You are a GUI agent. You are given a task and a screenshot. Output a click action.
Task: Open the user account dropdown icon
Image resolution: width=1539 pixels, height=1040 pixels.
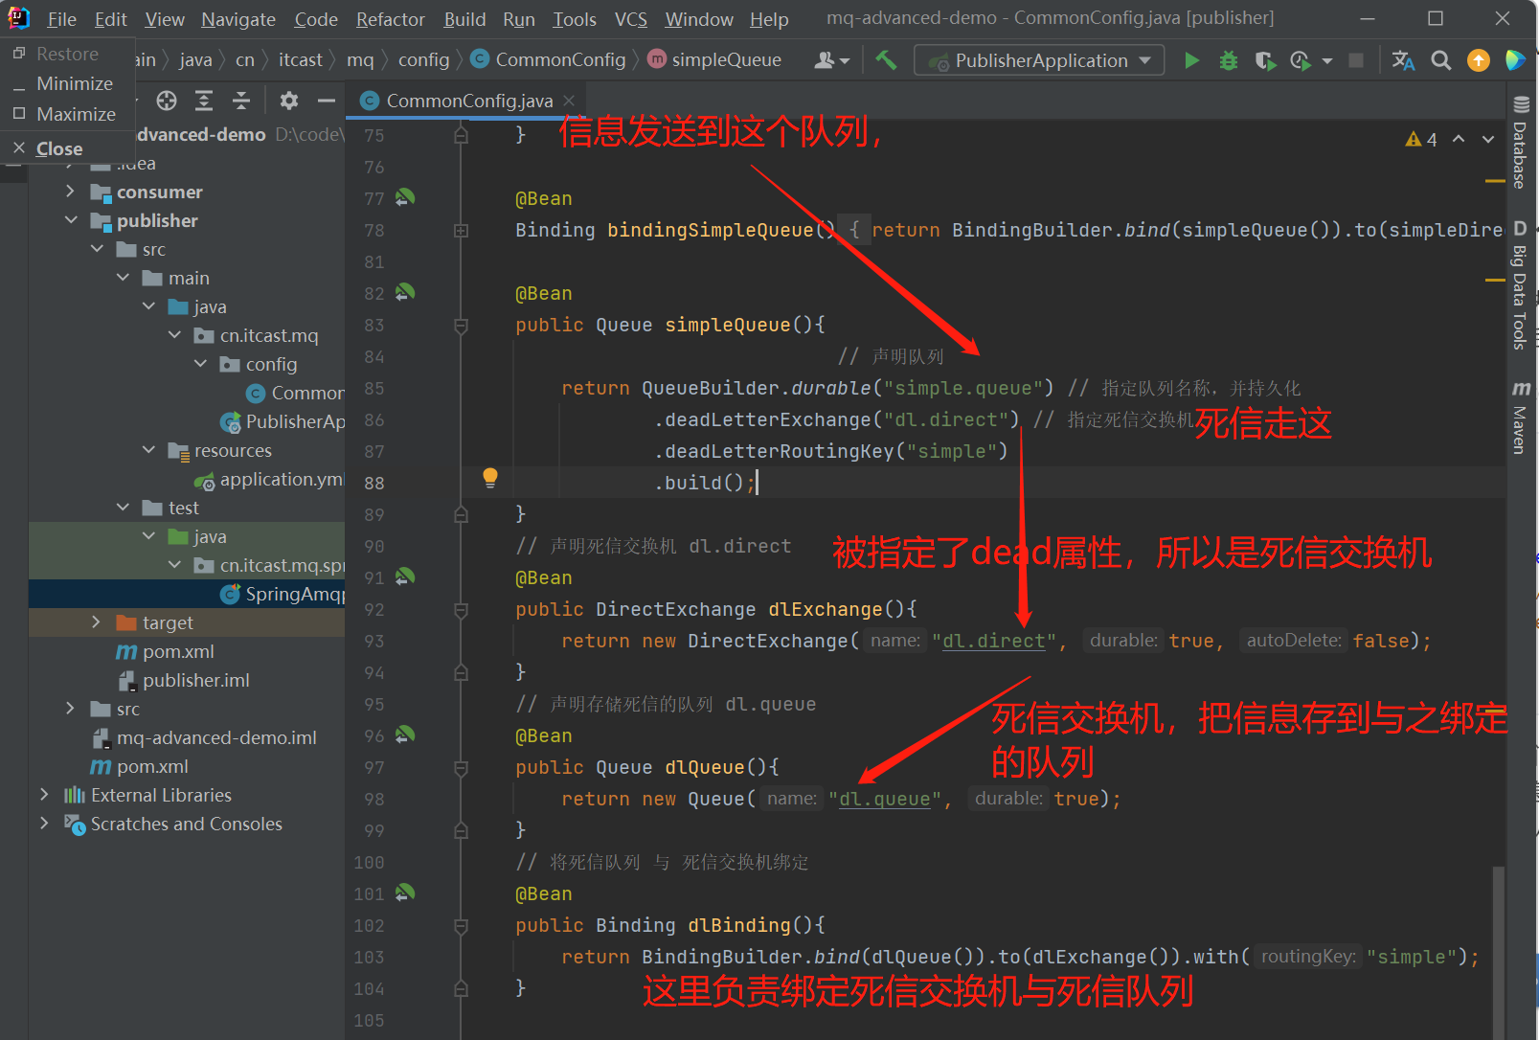[x=831, y=60]
